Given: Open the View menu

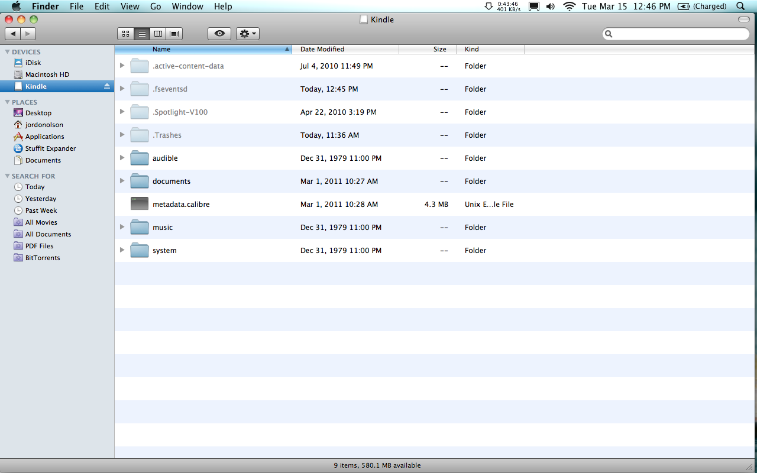Looking at the screenshot, I should click(130, 7).
